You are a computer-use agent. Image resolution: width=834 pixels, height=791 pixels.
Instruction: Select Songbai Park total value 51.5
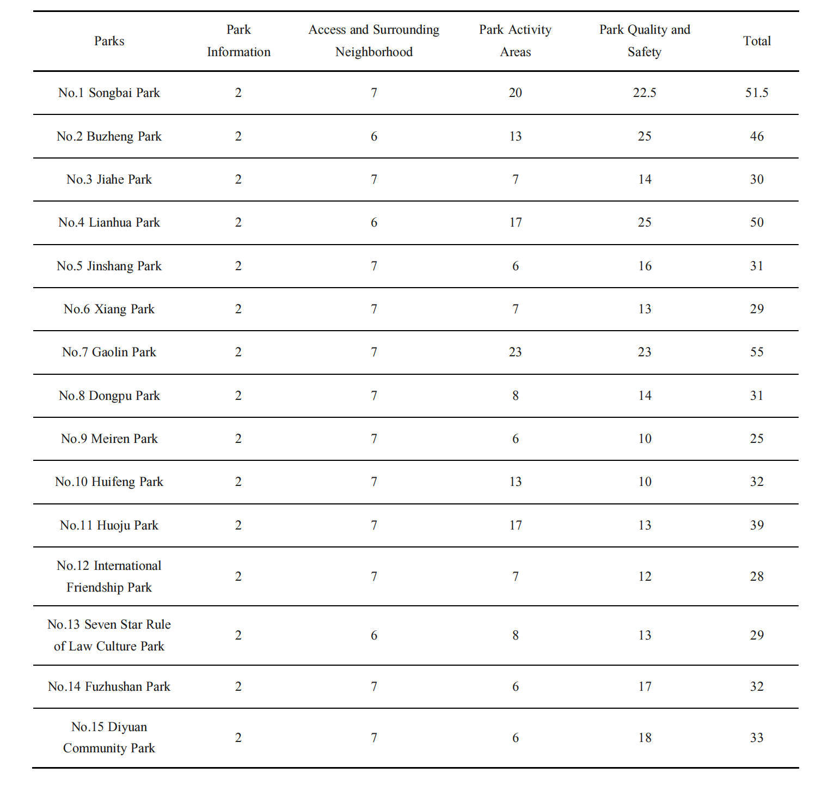[757, 93]
